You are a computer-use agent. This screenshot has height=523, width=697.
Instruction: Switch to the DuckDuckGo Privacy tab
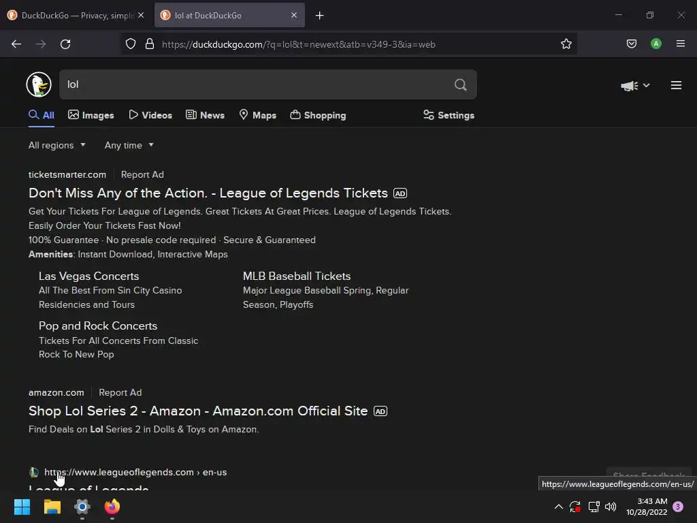(76, 16)
